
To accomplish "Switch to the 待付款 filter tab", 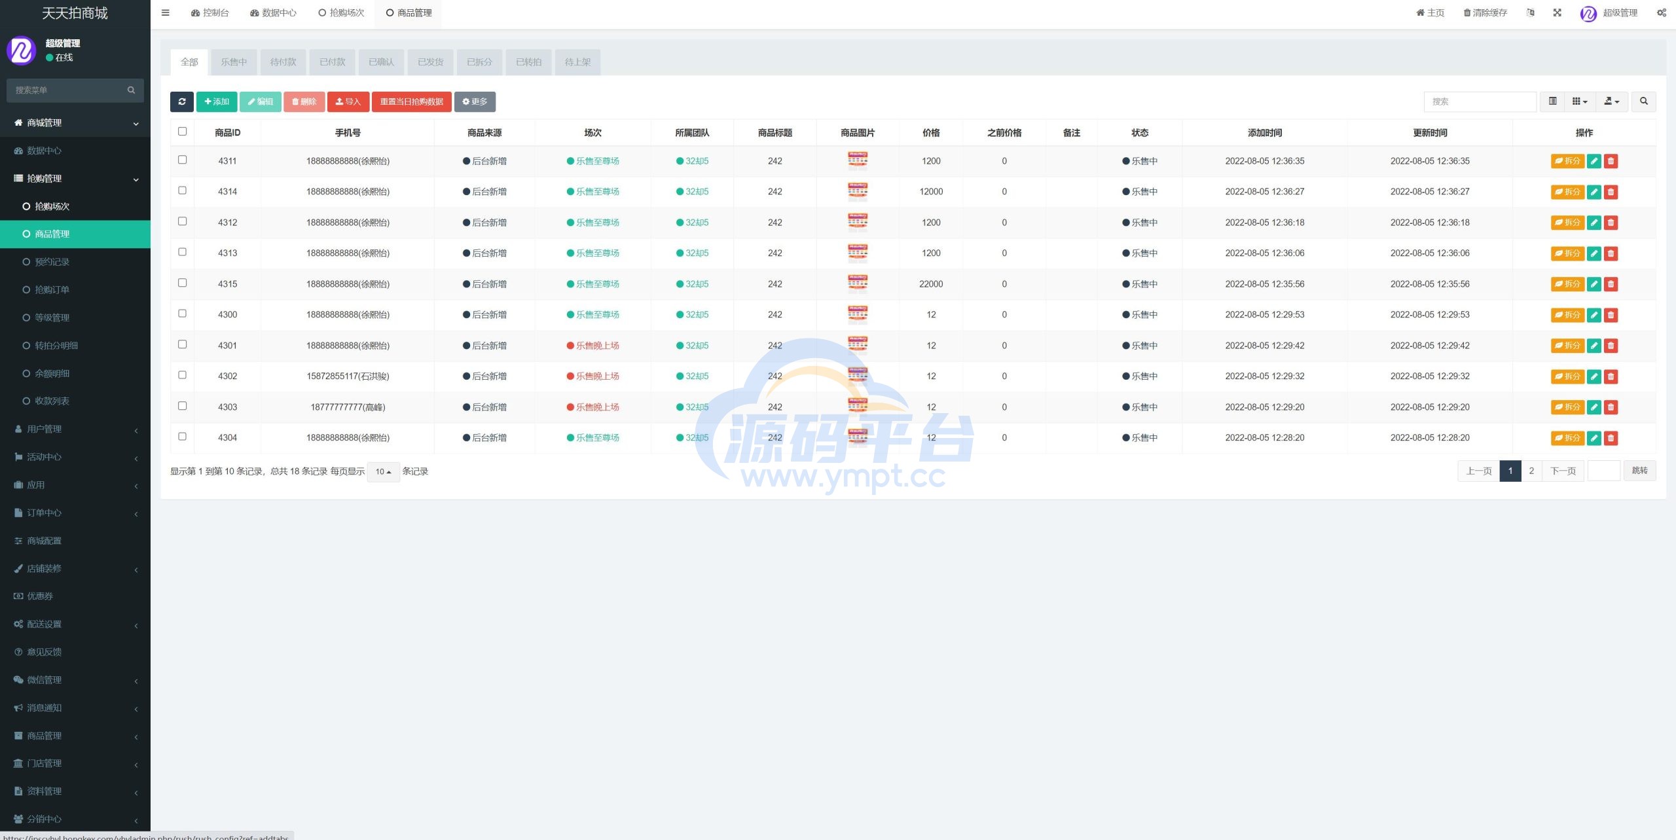I will click(283, 62).
